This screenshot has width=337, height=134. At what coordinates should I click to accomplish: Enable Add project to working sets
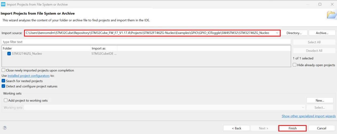tap(6, 100)
